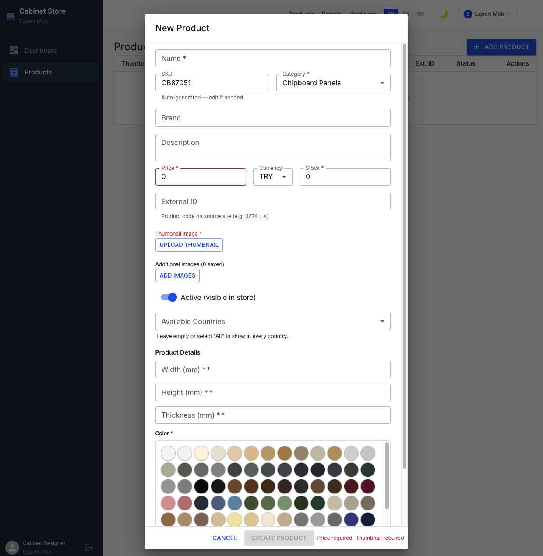
Task: Click the Ext. ID column header
Action: [425, 63]
